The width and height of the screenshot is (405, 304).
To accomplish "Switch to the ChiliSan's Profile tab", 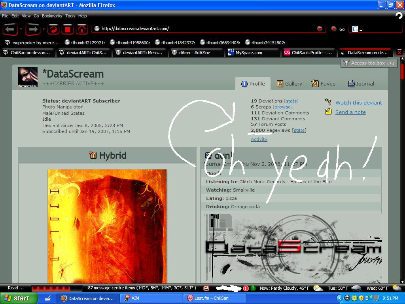I will coord(309,53).
